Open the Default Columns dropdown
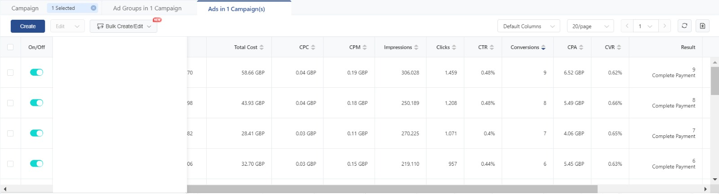 coord(528,26)
